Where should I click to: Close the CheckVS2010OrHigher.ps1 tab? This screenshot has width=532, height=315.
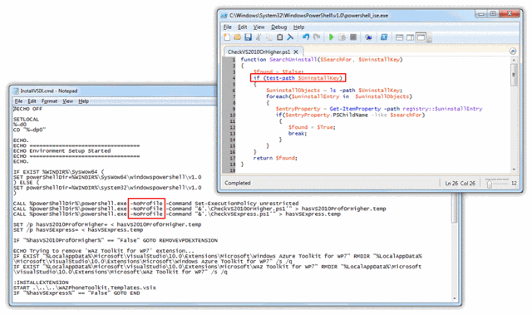(296, 52)
